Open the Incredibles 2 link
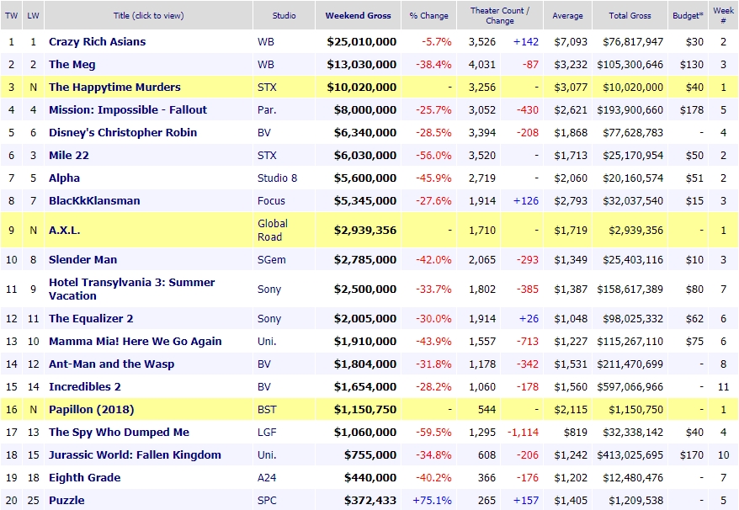739x510 pixels. 85,386
